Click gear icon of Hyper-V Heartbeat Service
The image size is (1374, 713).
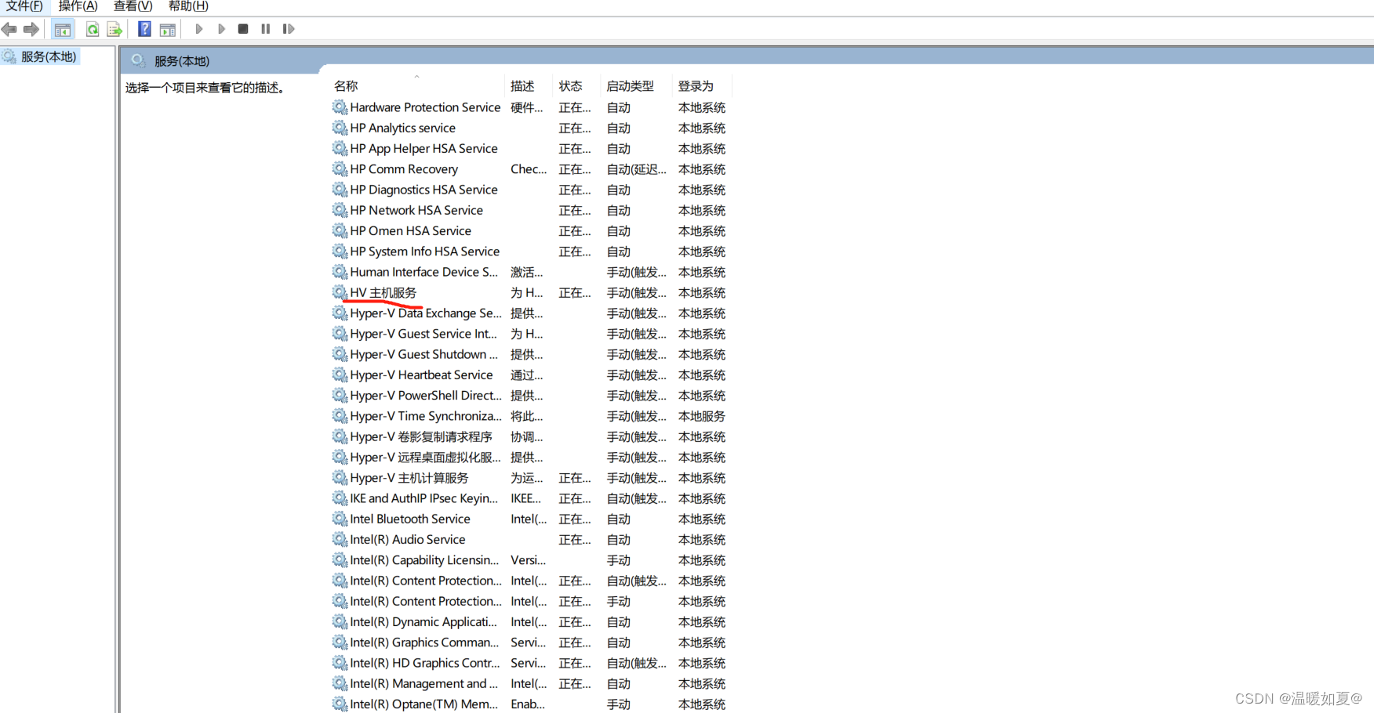(340, 375)
